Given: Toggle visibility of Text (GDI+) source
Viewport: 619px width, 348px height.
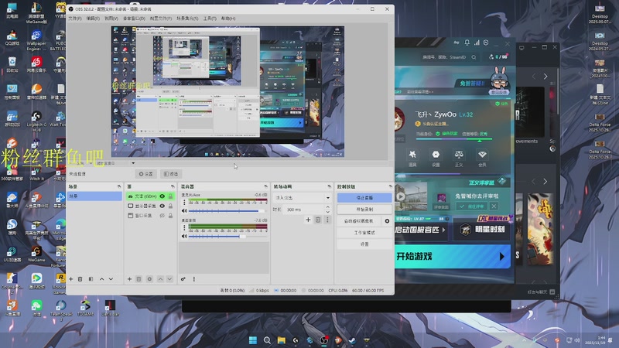Looking at the screenshot, I should [x=162, y=196].
